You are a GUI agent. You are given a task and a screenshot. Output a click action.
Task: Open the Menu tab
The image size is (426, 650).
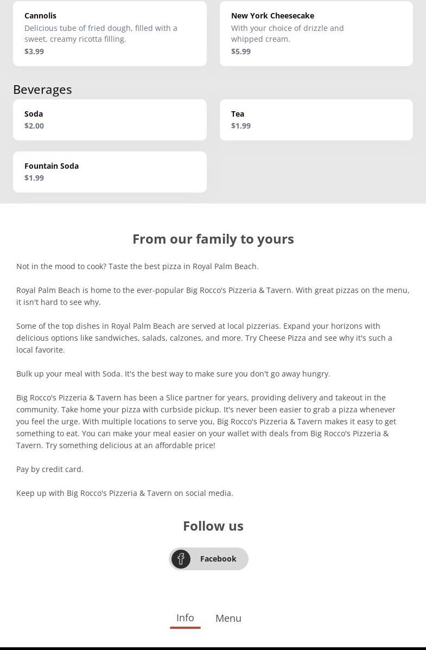coord(228,619)
